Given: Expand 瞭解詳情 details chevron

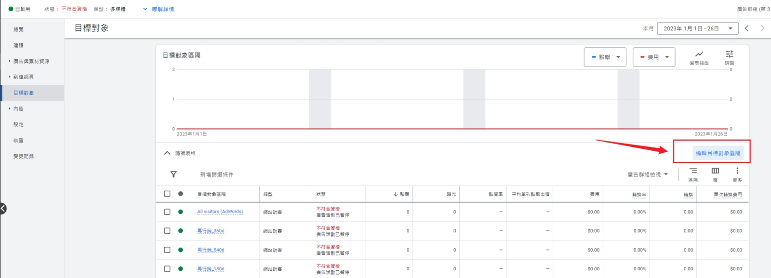Looking at the screenshot, I should [145, 9].
